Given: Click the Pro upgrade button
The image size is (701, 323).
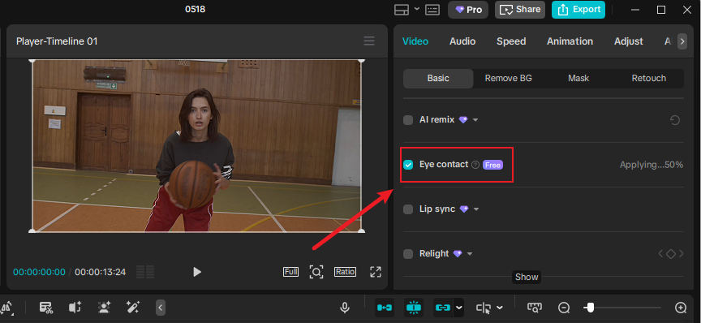Looking at the screenshot, I should (x=468, y=10).
